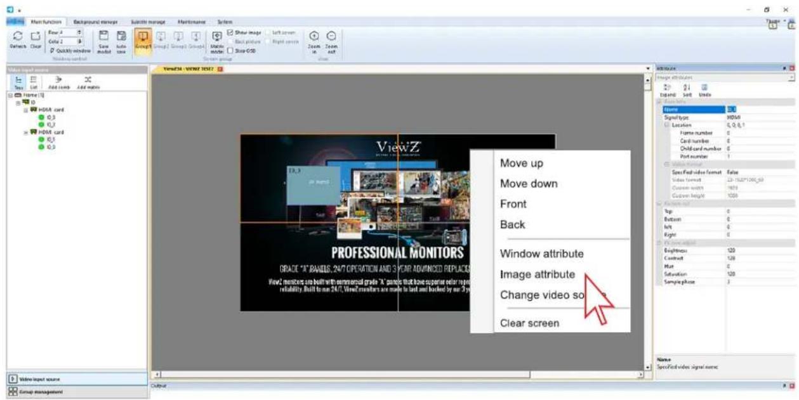Open the Background manage ribbon tab

(96, 22)
